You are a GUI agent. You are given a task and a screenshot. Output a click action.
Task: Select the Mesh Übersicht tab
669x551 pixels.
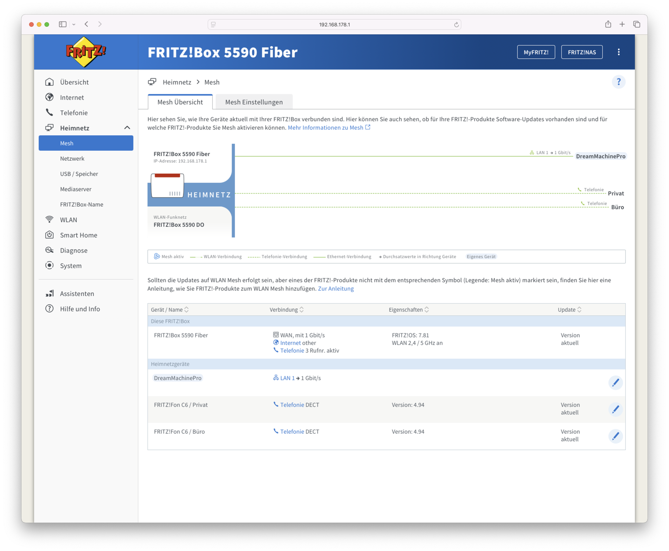point(180,102)
